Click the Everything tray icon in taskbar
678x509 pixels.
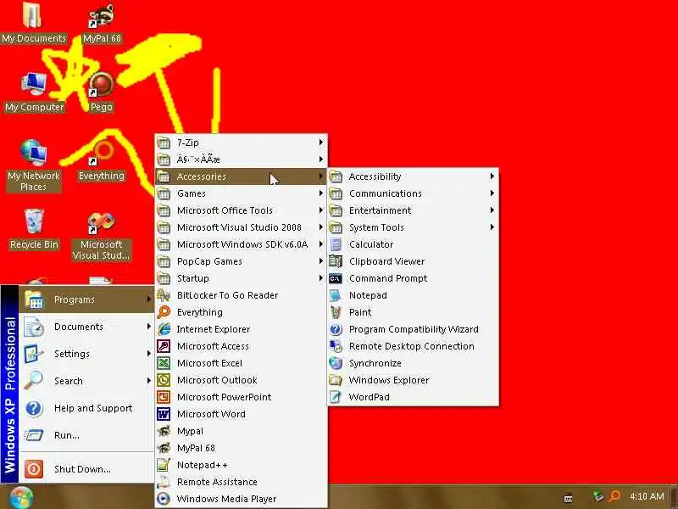pyautogui.click(x=614, y=496)
